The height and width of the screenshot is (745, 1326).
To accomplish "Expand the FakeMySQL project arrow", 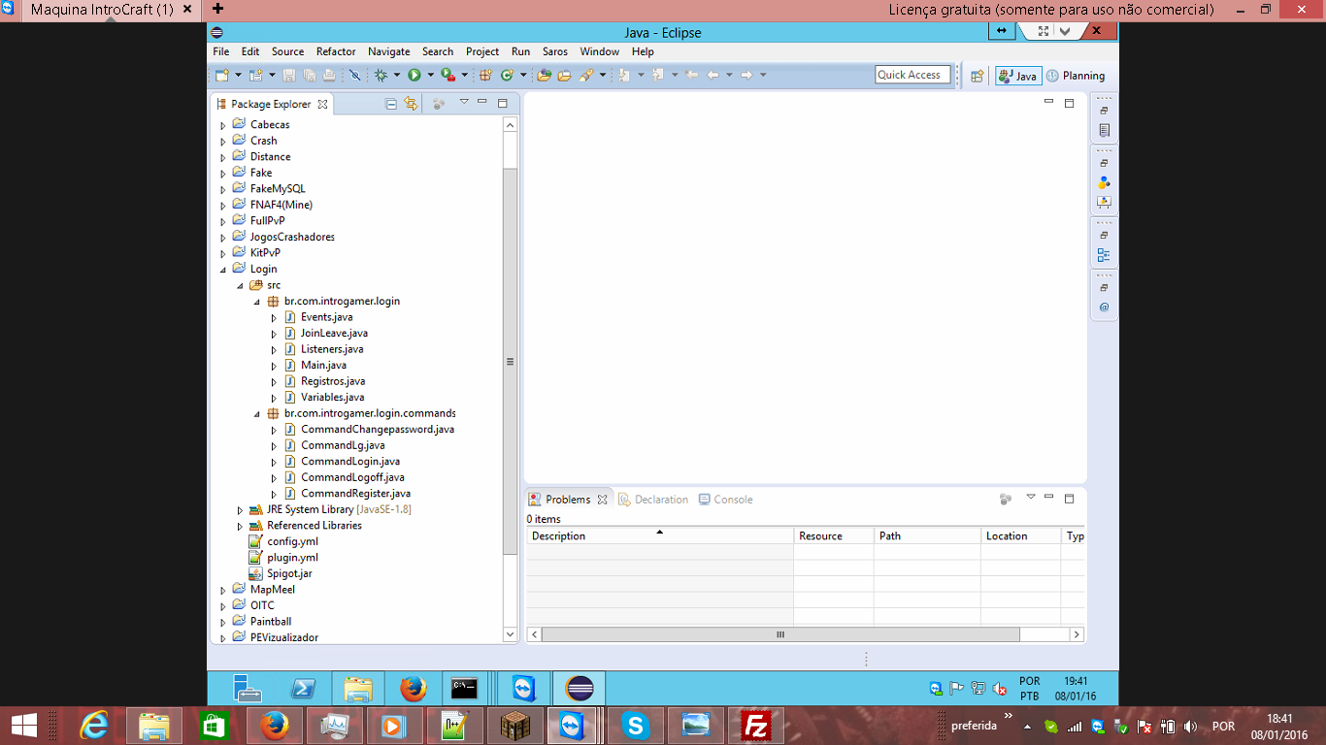I will (223, 189).
